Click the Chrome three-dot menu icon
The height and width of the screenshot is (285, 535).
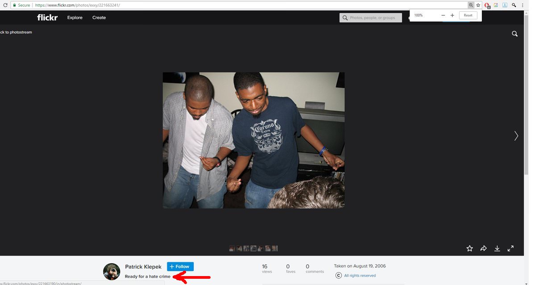tap(523, 5)
